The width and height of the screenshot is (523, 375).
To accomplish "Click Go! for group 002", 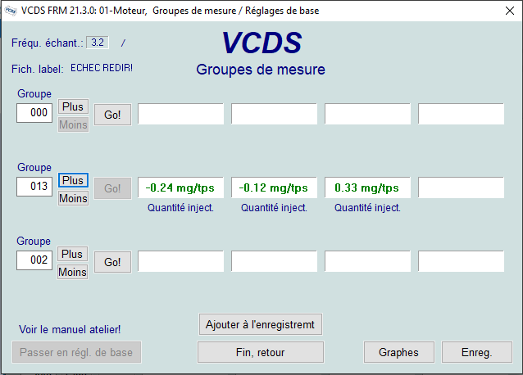I will point(112,262).
